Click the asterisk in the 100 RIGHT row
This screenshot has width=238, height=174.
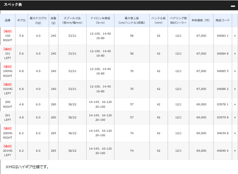click(235, 36)
